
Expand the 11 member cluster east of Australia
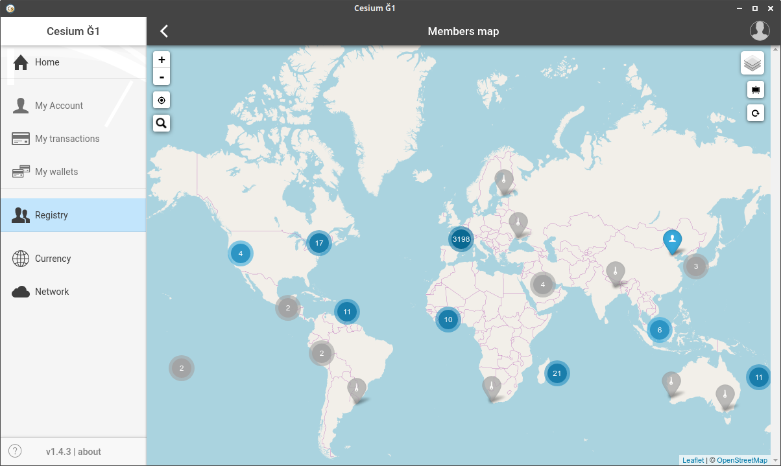pos(758,377)
